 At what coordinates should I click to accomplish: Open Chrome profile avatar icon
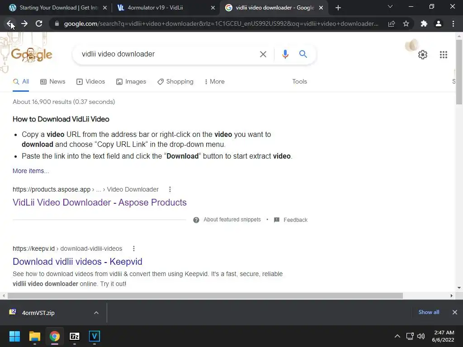click(x=439, y=23)
